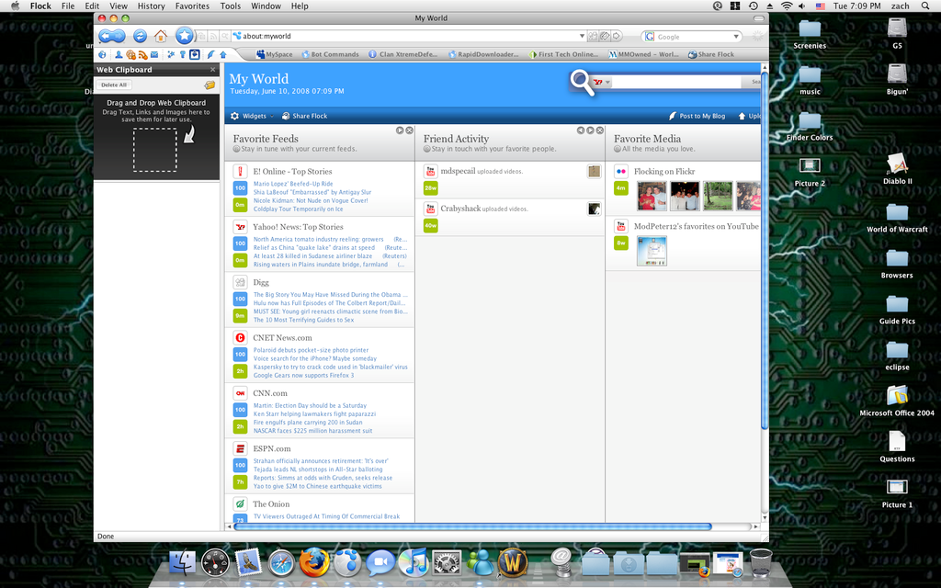The image size is (941, 588).
Task: Open the Webmail envelope icon
Action: 154,54
